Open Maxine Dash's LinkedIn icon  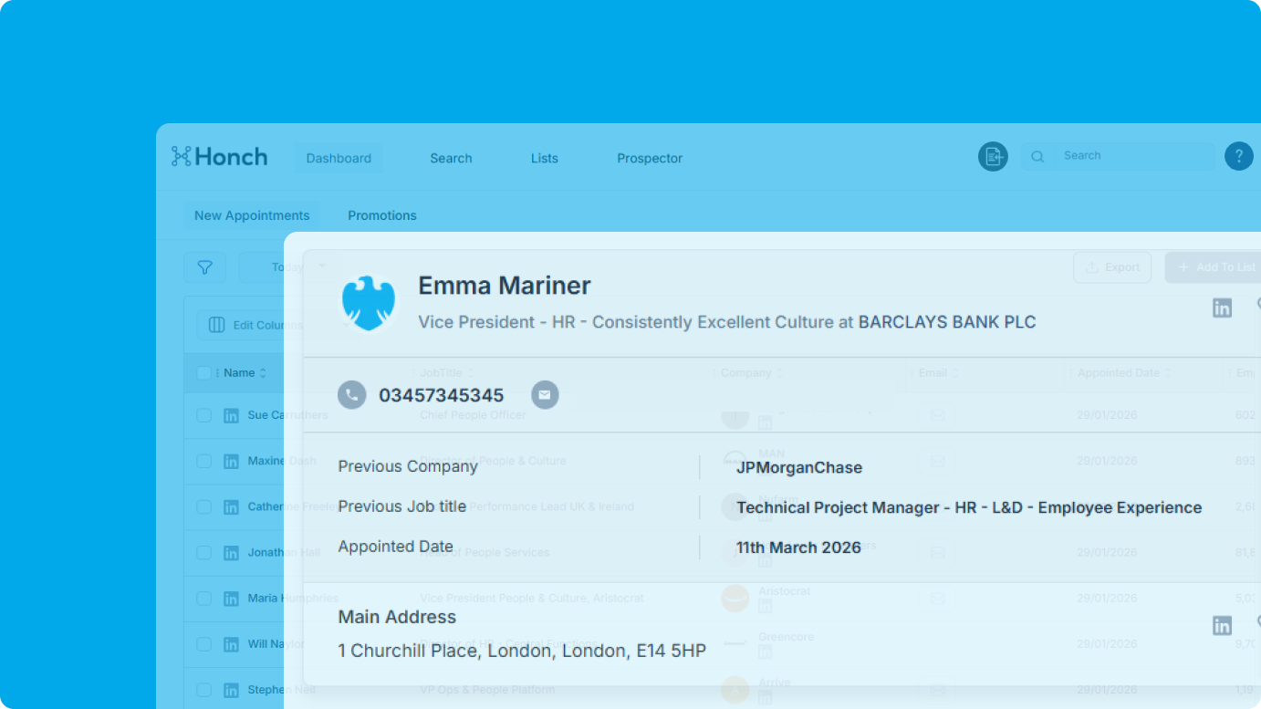(x=231, y=461)
